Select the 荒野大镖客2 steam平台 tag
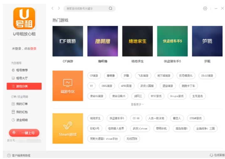225x159 pixels. (104, 139)
